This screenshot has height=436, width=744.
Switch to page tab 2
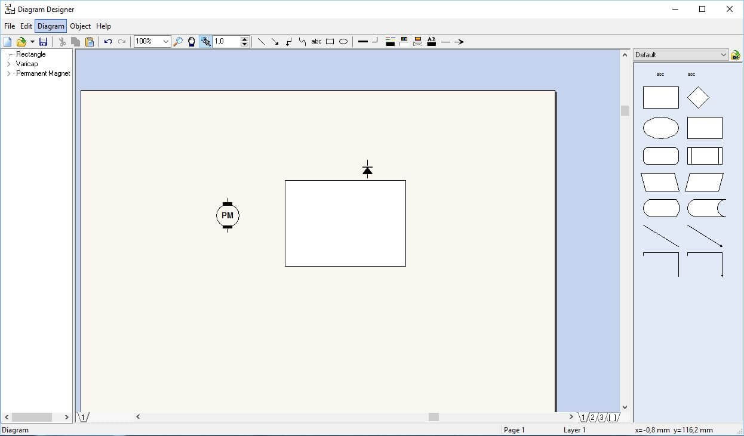click(x=592, y=418)
